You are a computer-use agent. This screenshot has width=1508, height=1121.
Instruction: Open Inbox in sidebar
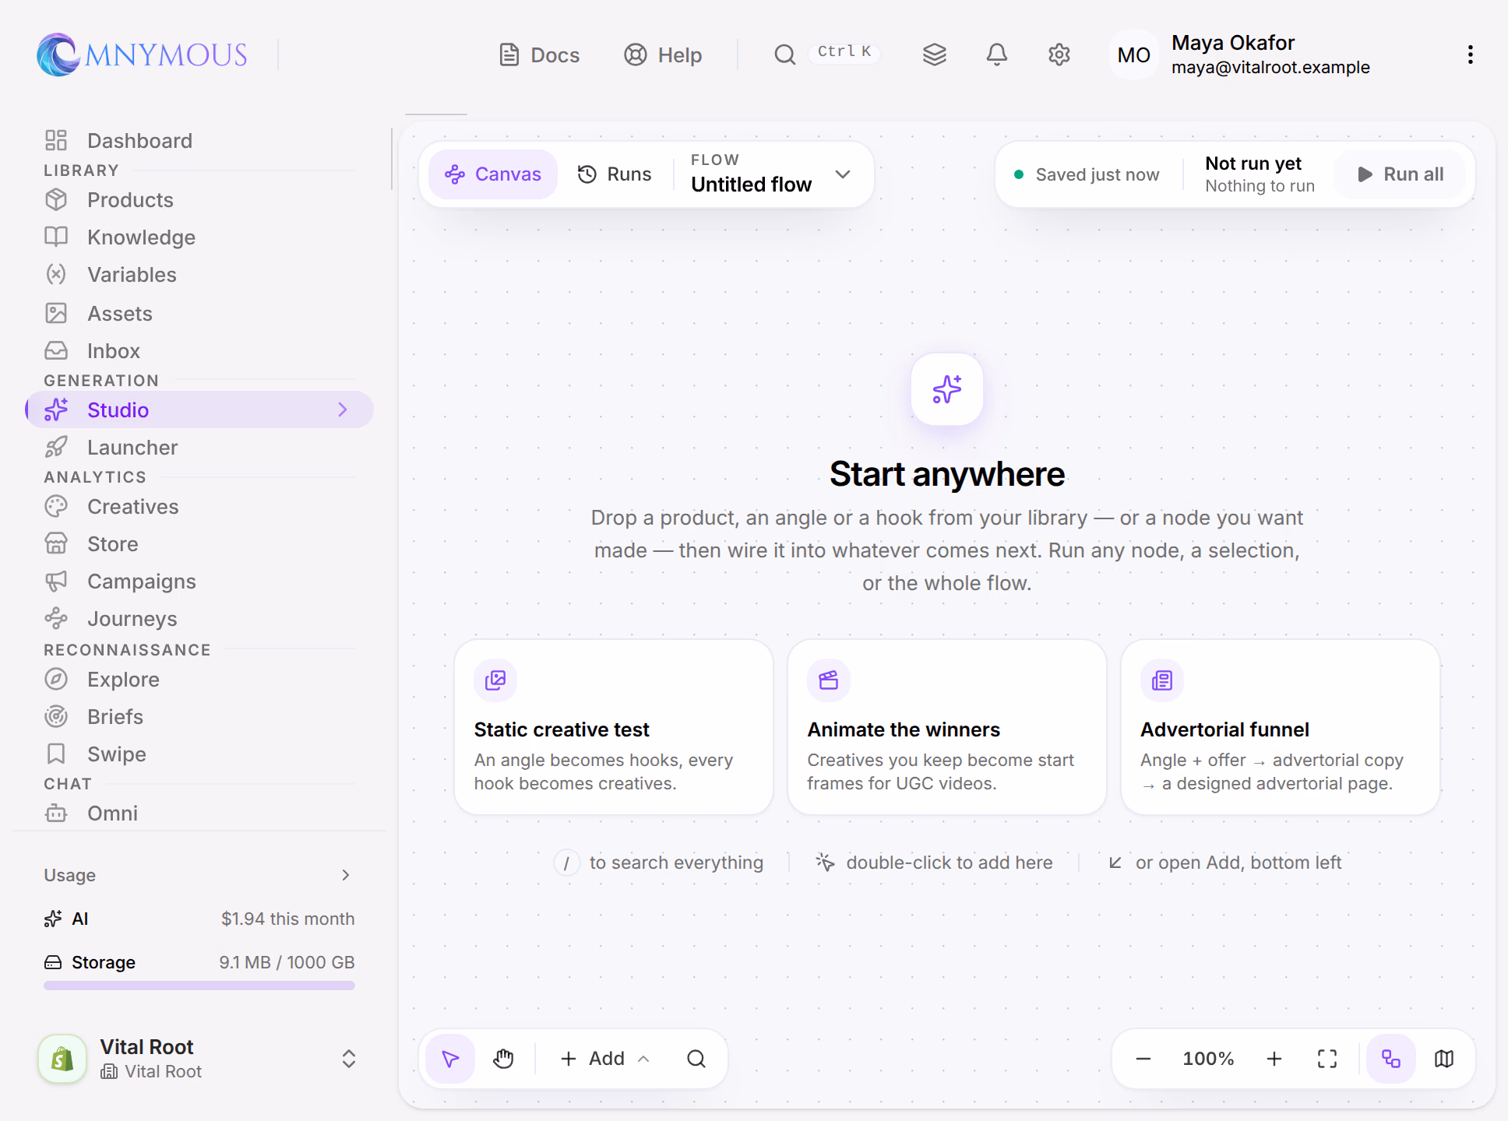tap(199, 351)
